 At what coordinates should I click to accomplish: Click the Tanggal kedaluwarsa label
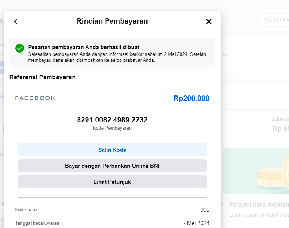[x=37, y=223]
